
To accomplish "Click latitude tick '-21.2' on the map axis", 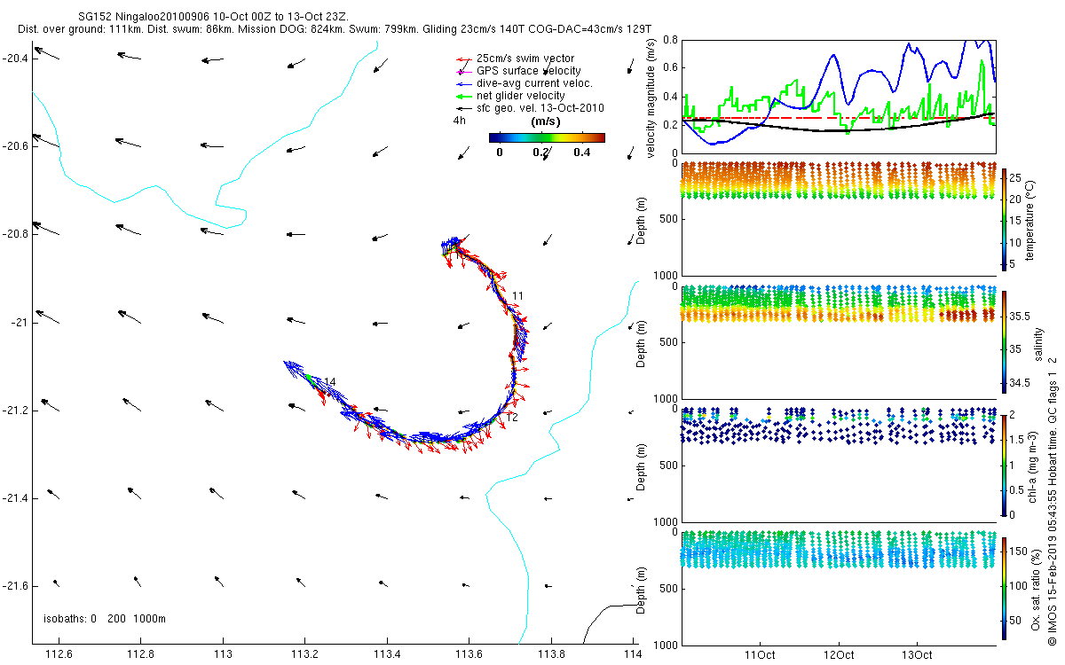I will 15,411.
